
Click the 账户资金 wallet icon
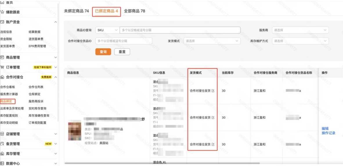2,22
